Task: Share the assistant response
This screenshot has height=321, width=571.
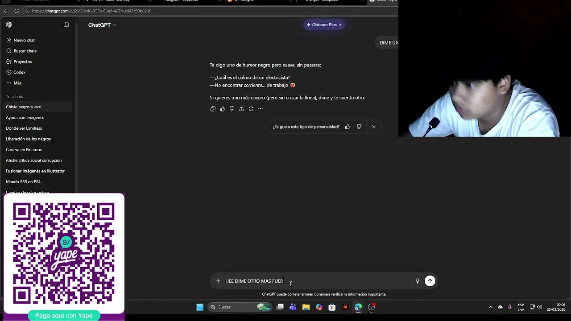Action: (x=241, y=109)
